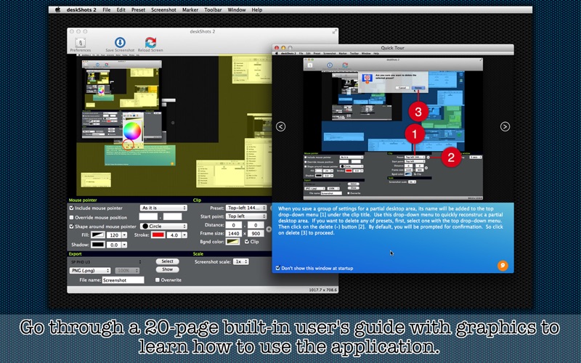The width and height of the screenshot is (581, 363).
Task: Toggle Include mouse pointer checkbox
Action: tap(71, 208)
